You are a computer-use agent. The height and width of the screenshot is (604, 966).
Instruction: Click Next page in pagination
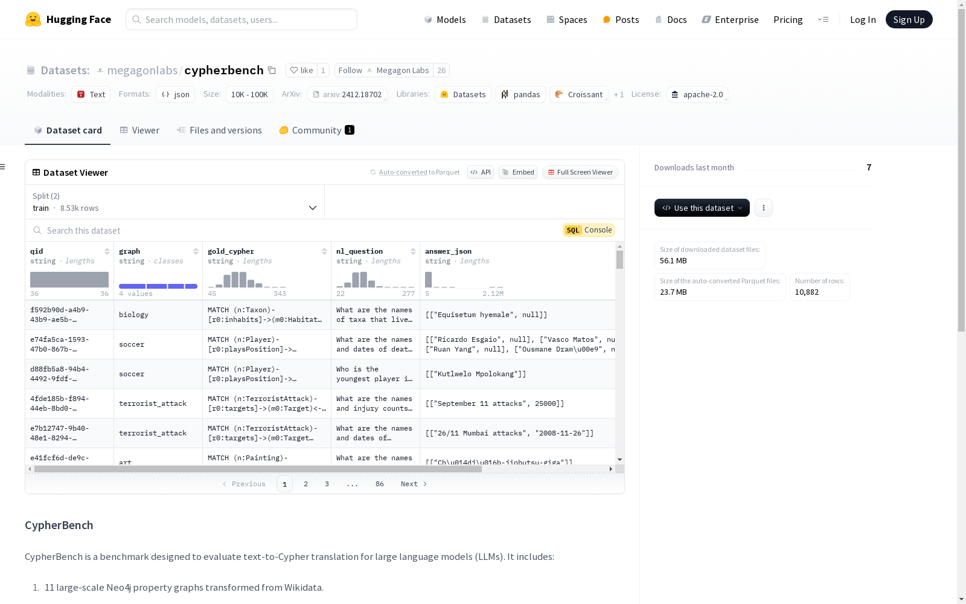click(x=414, y=484)
